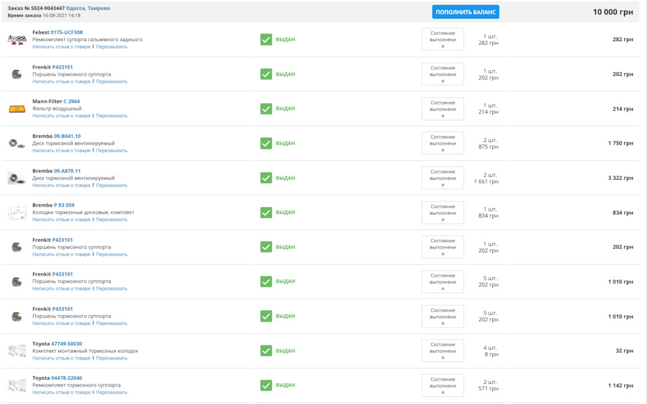Open Состояние выполнения for Toyota 04478-22040
Viewport: 647px width, 404px height.
pos(442,385)
